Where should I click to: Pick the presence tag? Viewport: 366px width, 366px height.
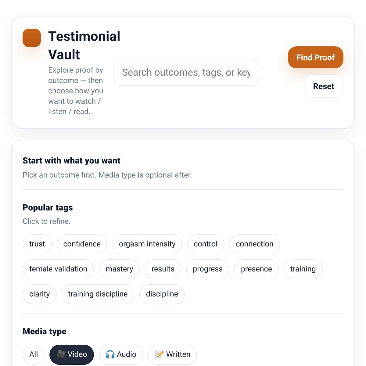point(257,269)
